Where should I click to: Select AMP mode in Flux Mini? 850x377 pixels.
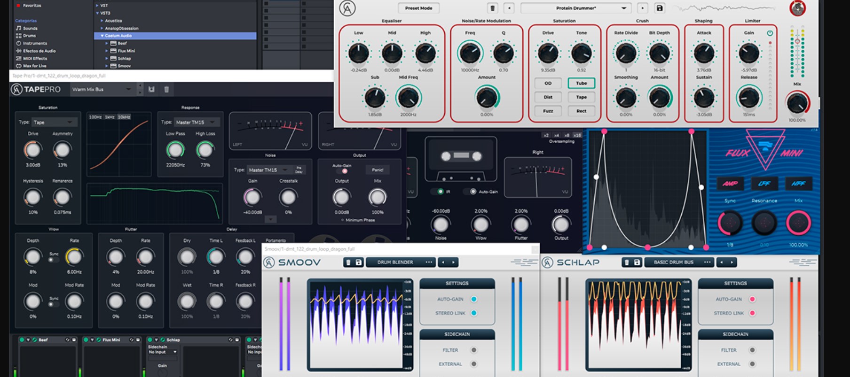click(730, 184)
